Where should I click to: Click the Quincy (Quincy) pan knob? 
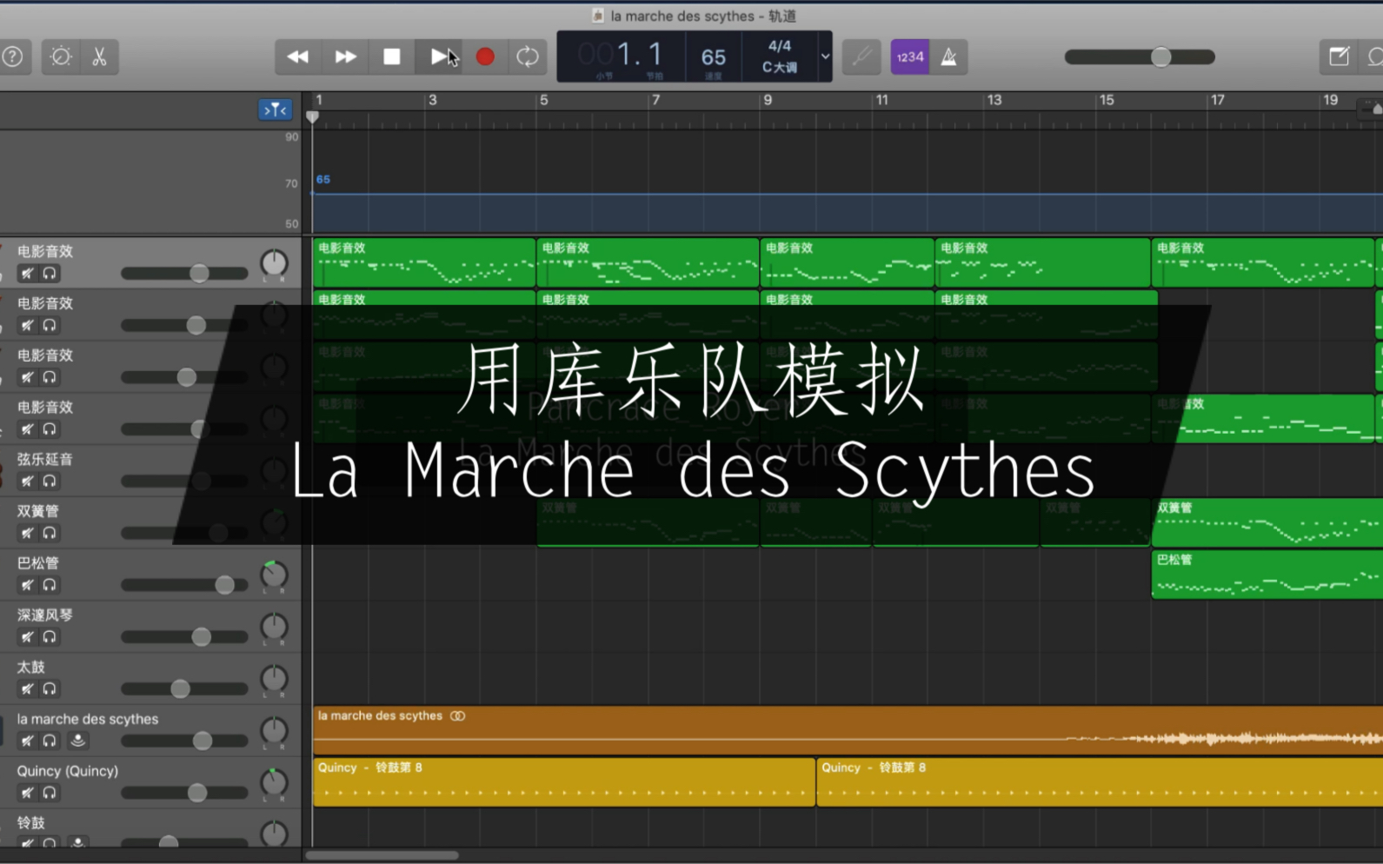[274, 782]
